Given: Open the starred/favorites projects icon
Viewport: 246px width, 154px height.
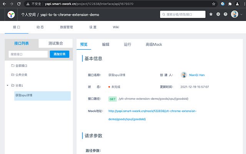Looking at the screenshot, I should point(211,15).
